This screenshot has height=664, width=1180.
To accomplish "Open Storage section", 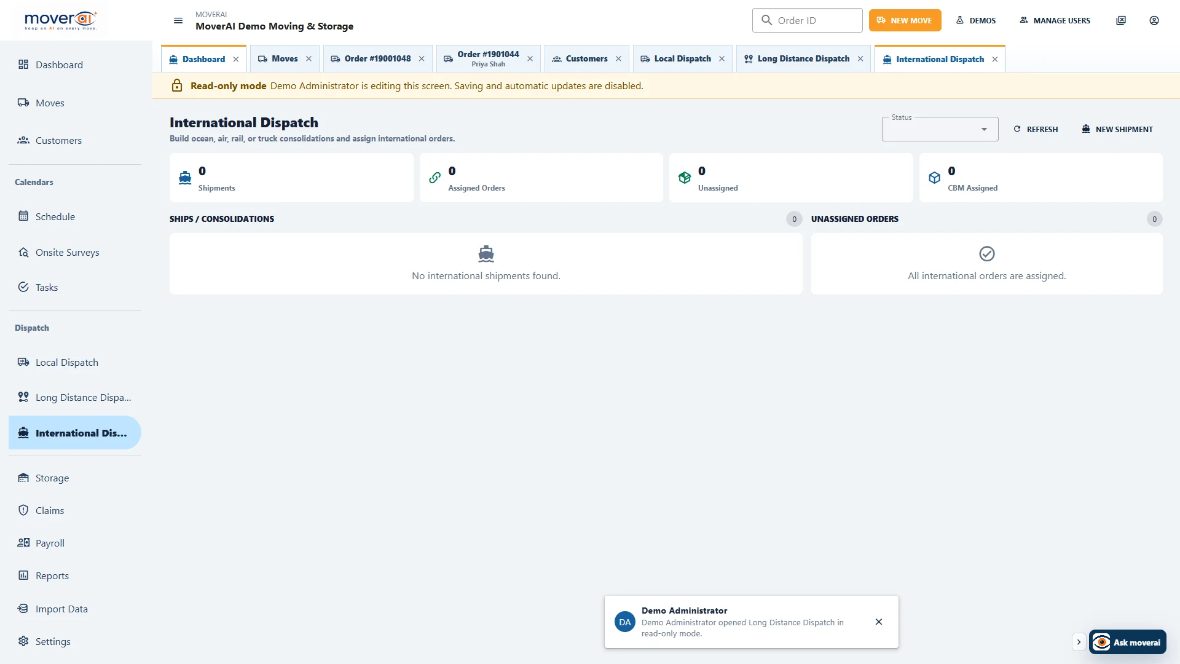I will point(75,478).
